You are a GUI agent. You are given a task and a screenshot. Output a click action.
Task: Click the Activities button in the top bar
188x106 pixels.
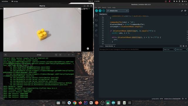[5, 1]
